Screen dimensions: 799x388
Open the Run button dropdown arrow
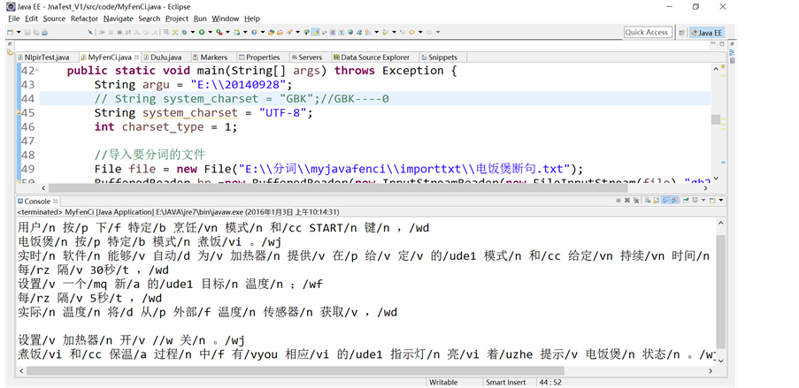[209, 33]
